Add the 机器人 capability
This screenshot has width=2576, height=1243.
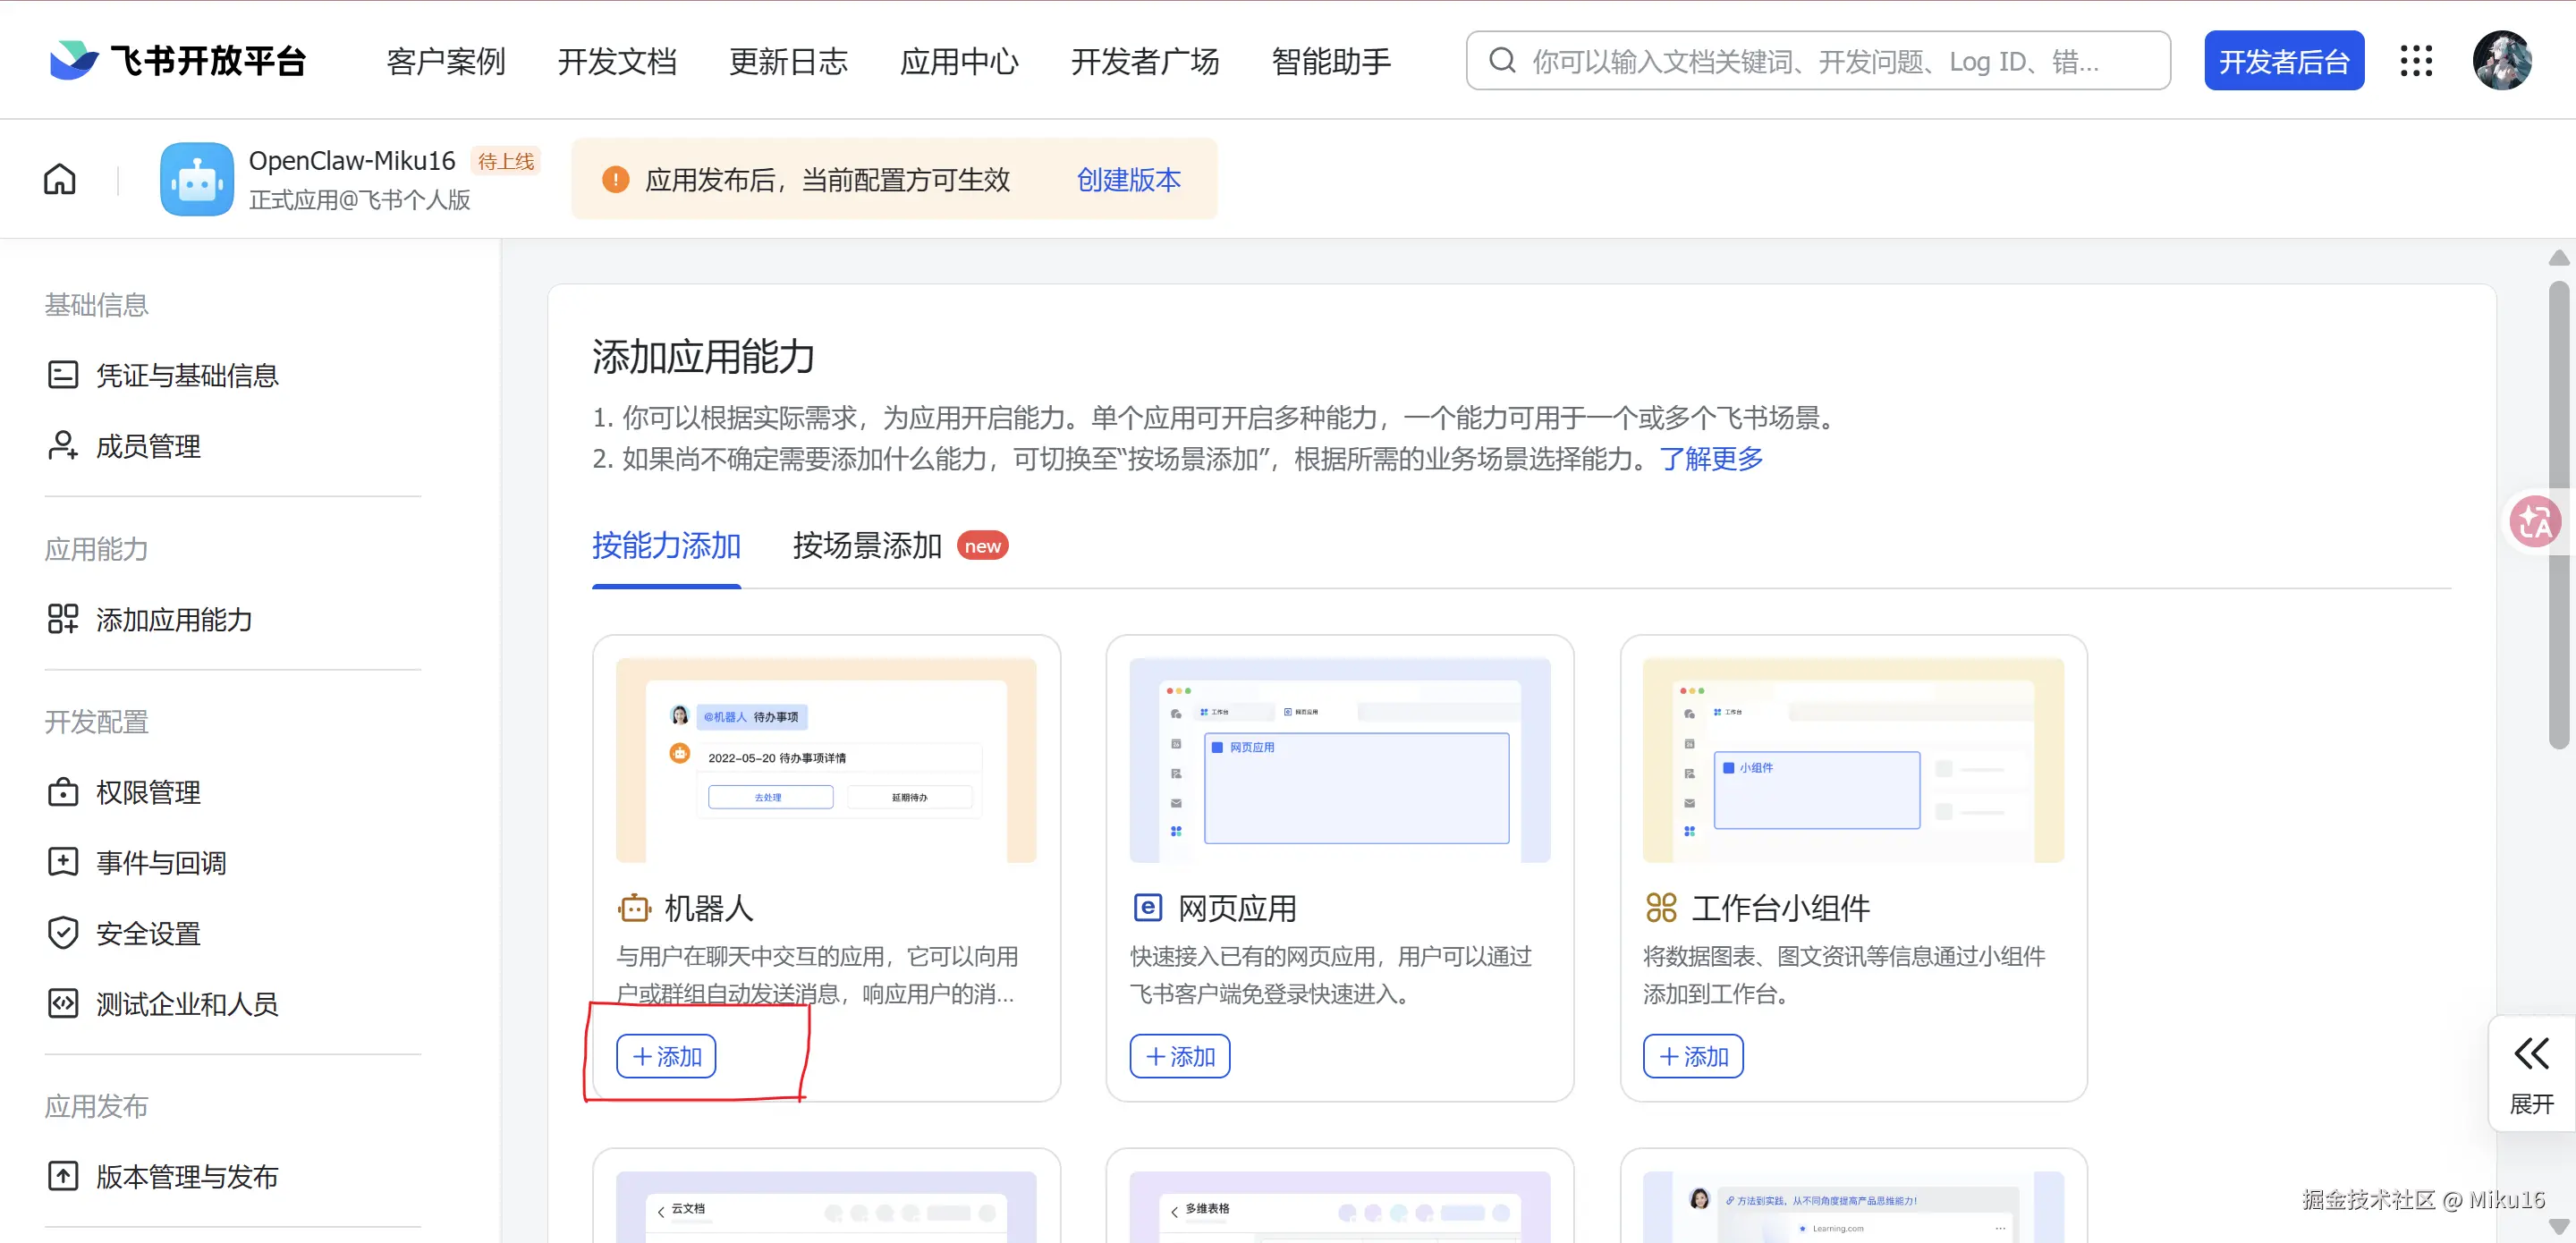point(666,1056)
